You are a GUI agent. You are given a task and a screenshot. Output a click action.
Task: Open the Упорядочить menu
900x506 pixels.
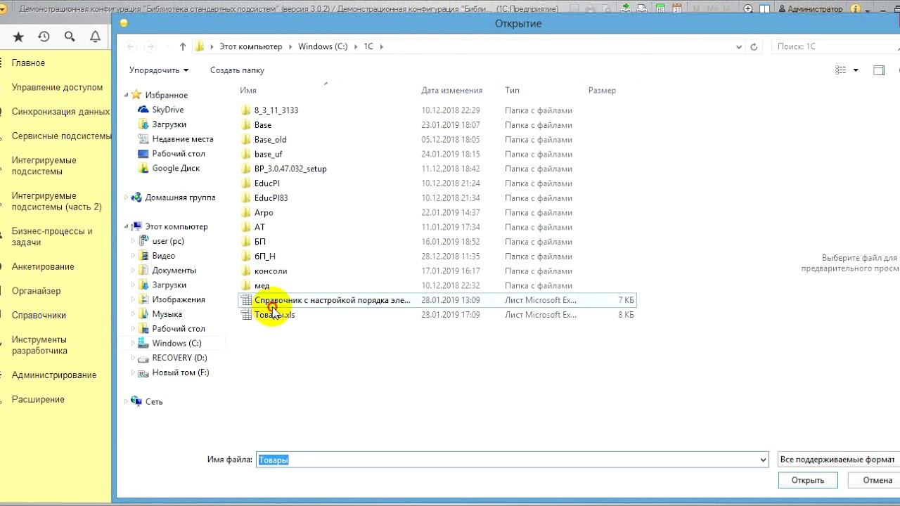tap(159, 70)
